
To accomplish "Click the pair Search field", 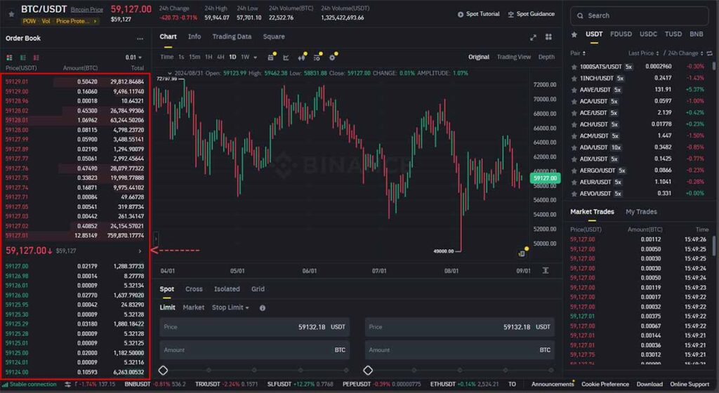I will (x=639, y=15).
